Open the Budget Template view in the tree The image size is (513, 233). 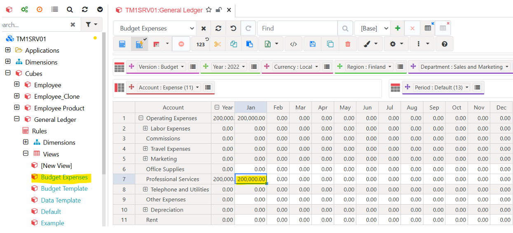64,189
